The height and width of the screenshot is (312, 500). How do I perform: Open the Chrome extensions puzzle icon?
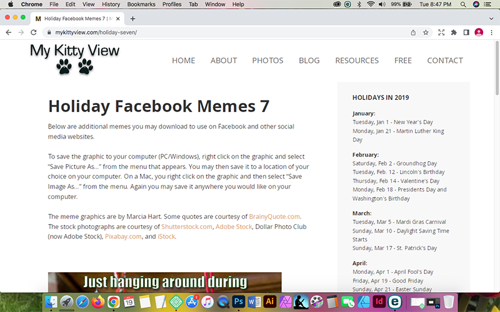coord(454,32)
